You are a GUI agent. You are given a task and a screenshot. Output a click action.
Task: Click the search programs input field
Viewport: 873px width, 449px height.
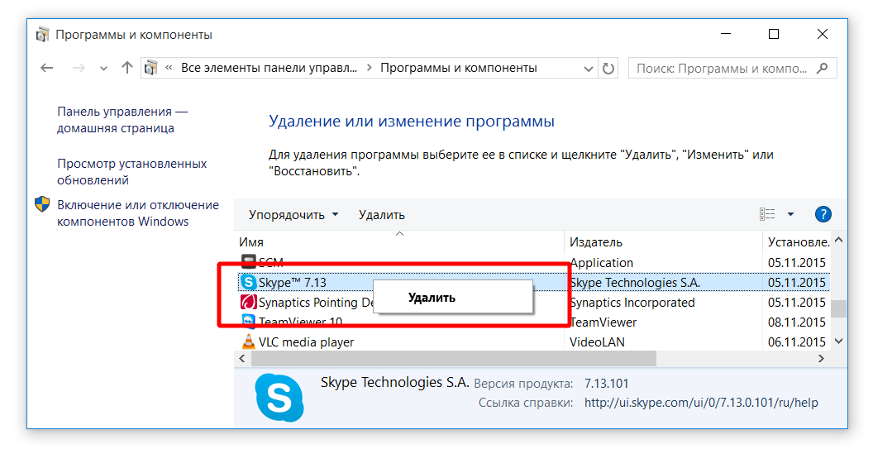point(723,68)
